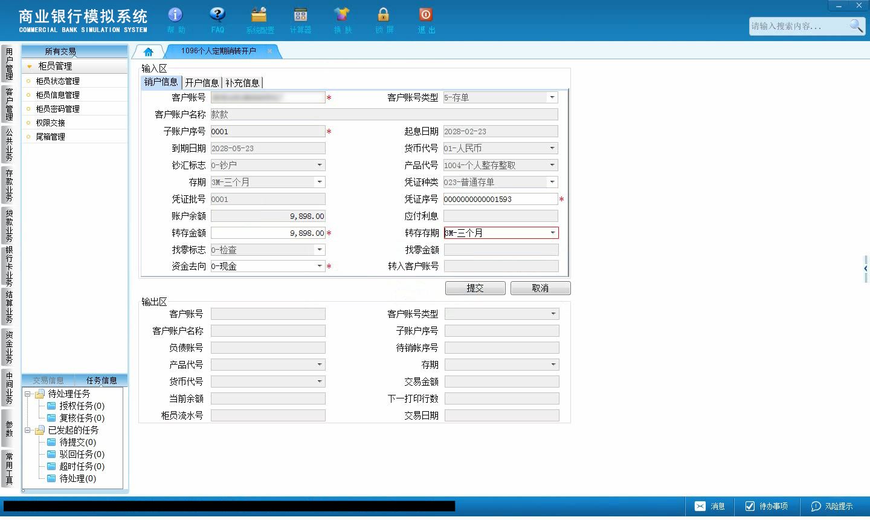Open 尾箱管理 menu item
The height and width of the screenshot is (520, 870).
(50, 137)
